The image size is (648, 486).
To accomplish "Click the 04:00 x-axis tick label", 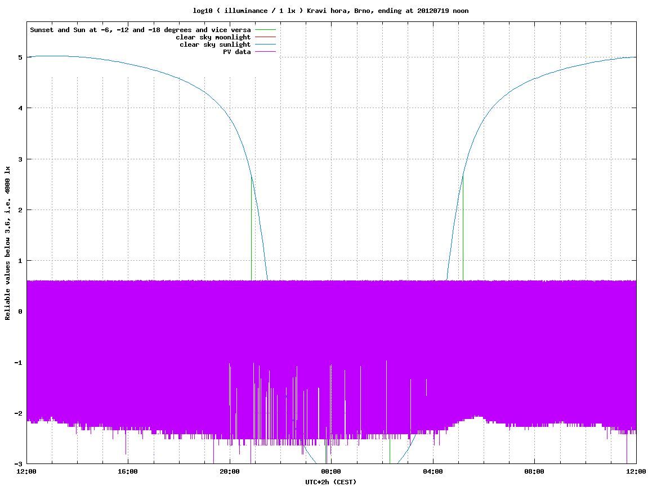I will [x=433, y=471].
